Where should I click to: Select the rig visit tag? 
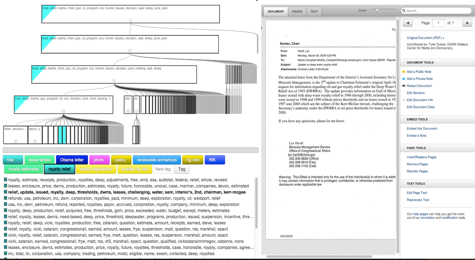193,160
